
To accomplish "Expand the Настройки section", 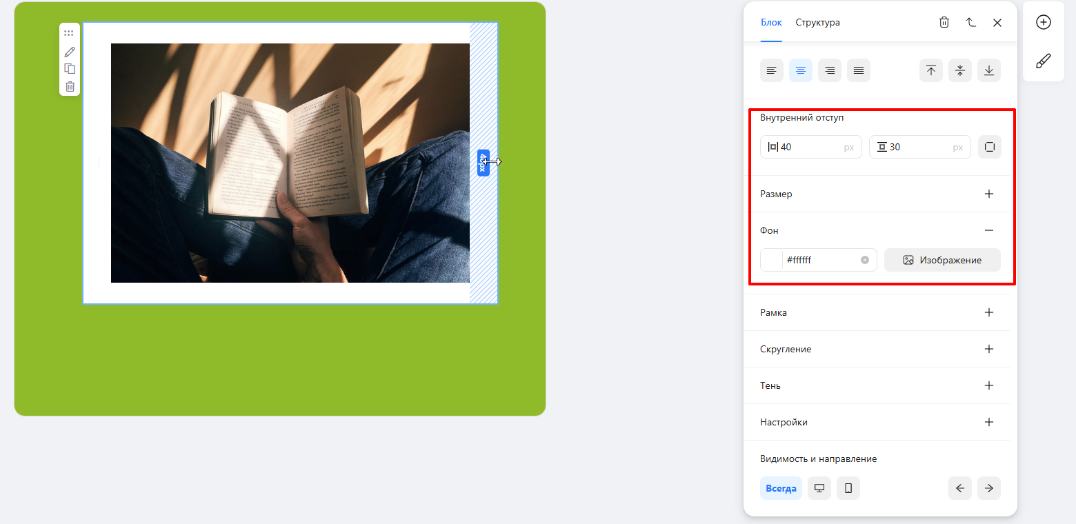I will pyautogui.click(x=989, y=422).
